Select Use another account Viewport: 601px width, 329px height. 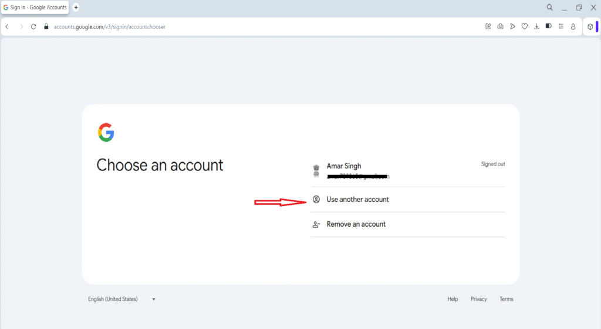(x=408, y=200)
